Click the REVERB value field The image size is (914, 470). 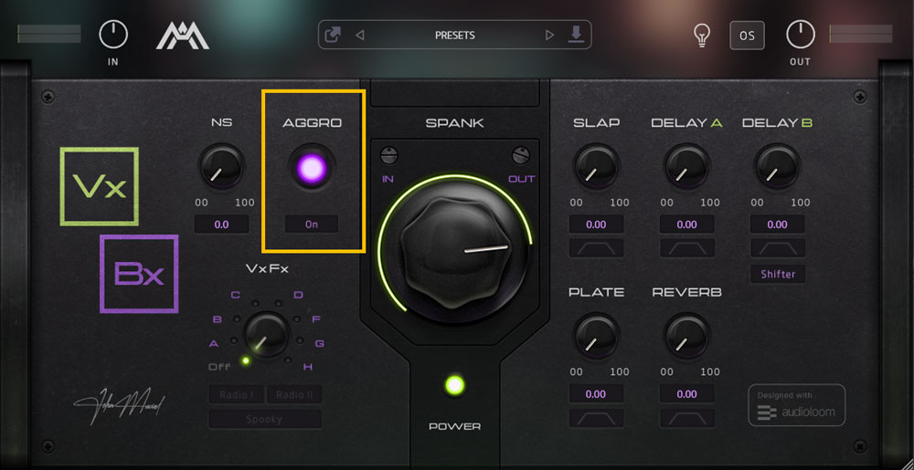pos(687,394)
